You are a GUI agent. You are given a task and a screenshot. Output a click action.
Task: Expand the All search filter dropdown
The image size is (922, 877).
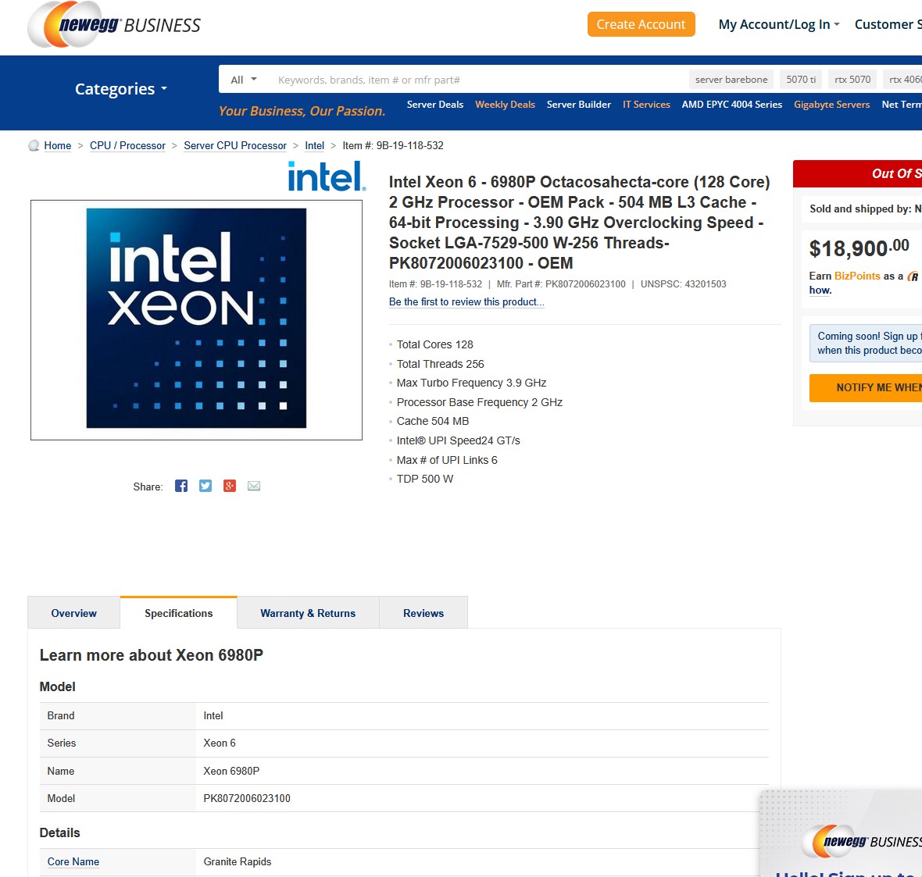tap(244, 80)
